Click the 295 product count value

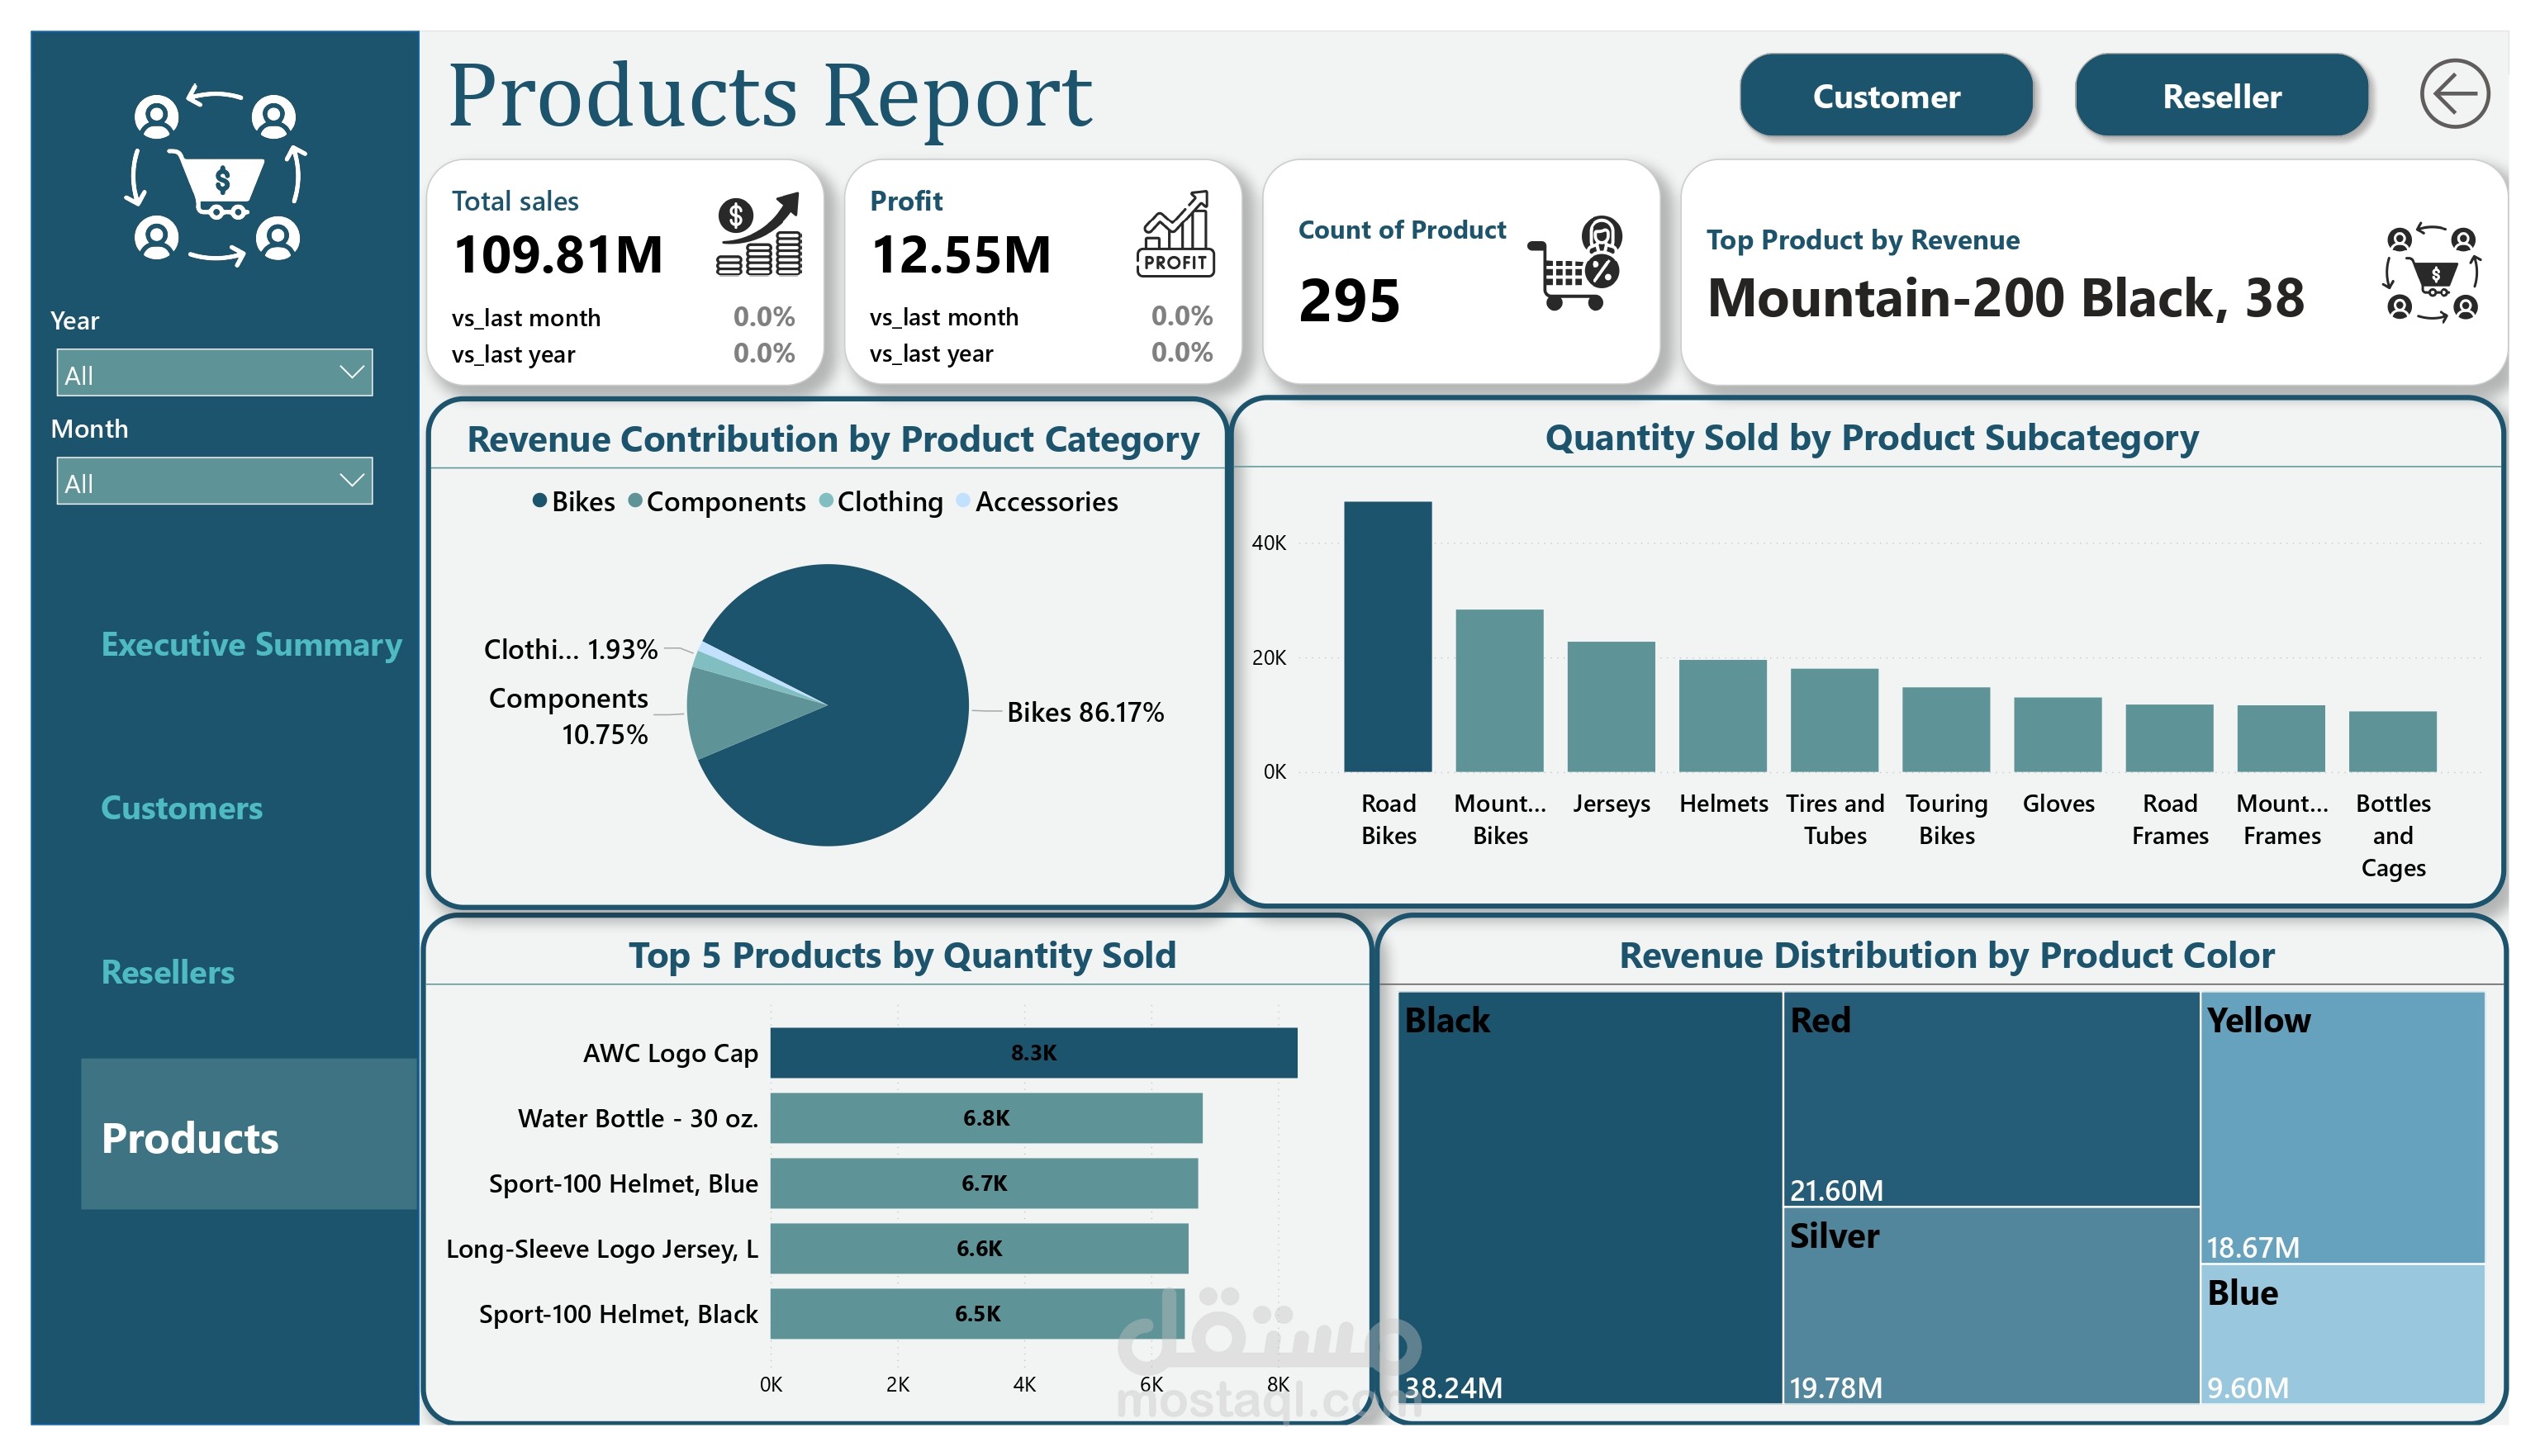pos(1349,300)
